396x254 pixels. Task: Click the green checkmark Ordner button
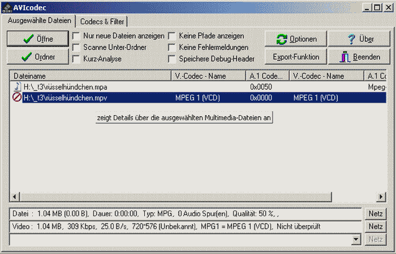(x=37, y=57)
